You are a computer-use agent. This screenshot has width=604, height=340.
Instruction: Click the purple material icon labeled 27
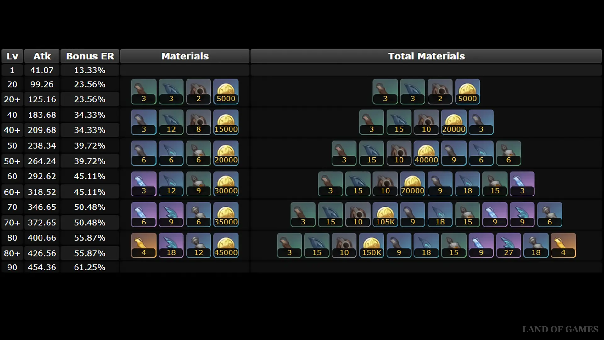point(508,245)
